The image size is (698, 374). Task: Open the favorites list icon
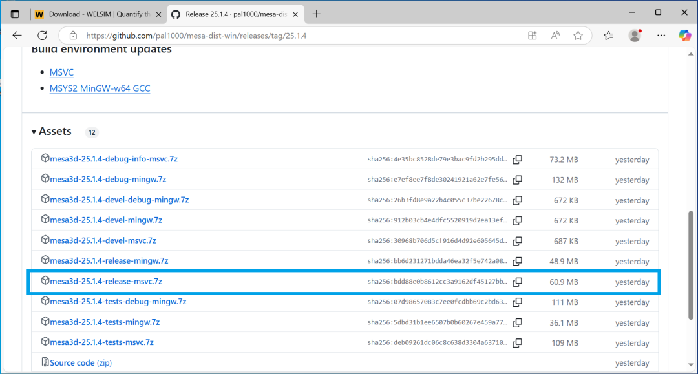coord(609,36)
